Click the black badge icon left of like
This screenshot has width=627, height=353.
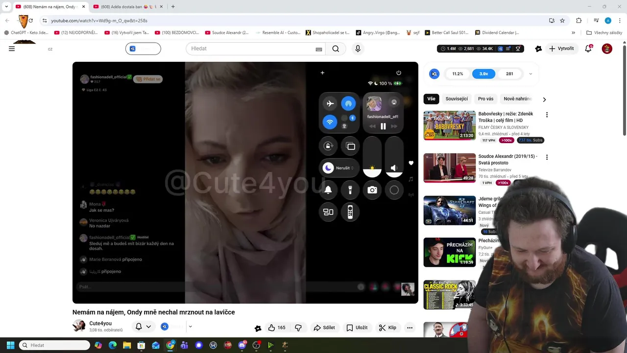(258, 328)
